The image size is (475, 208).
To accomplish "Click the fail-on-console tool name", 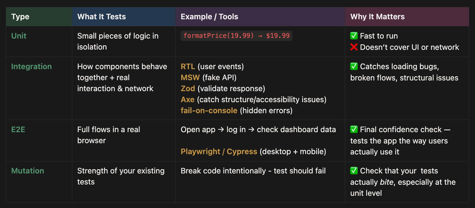I will coord(209,111).
